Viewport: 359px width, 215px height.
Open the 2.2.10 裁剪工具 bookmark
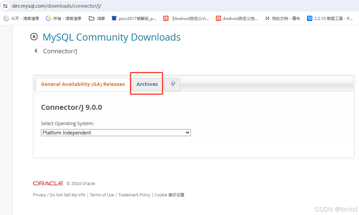click(330, 19)
